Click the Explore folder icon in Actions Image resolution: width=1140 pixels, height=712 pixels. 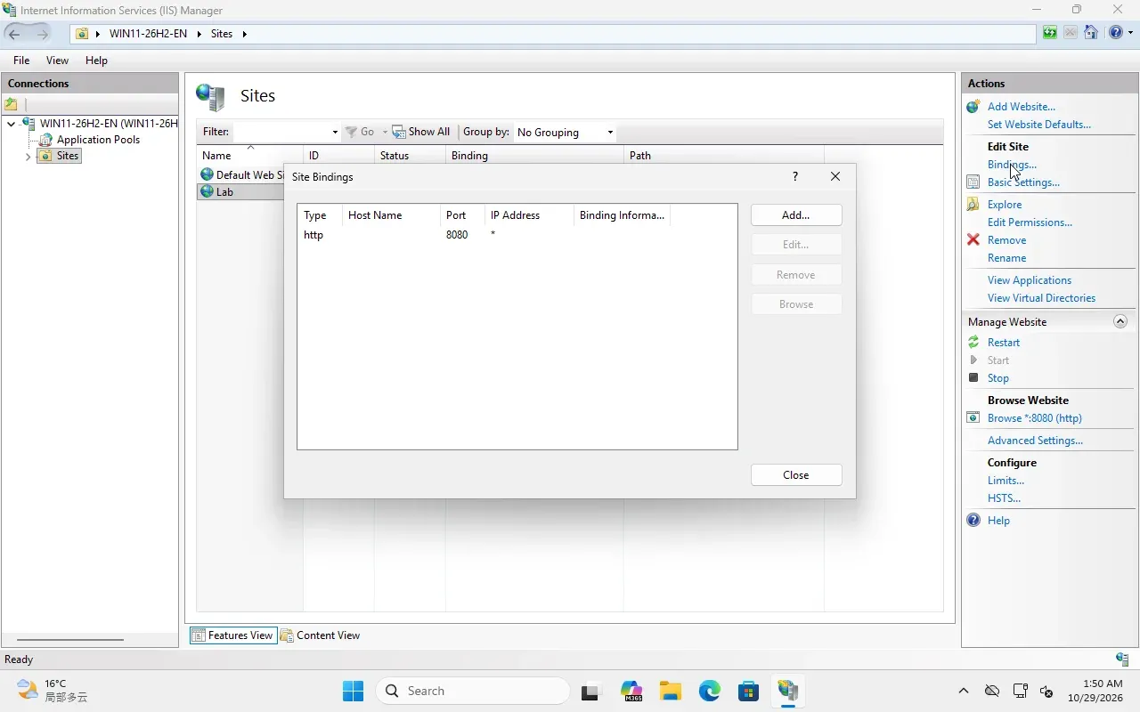[973, 205]
